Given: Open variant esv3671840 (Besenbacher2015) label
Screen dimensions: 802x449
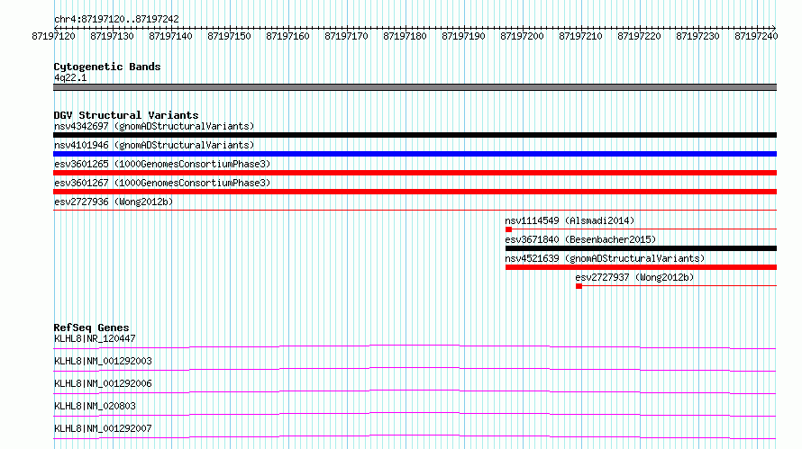Looking at the screenshot, I should coord(580,239).
